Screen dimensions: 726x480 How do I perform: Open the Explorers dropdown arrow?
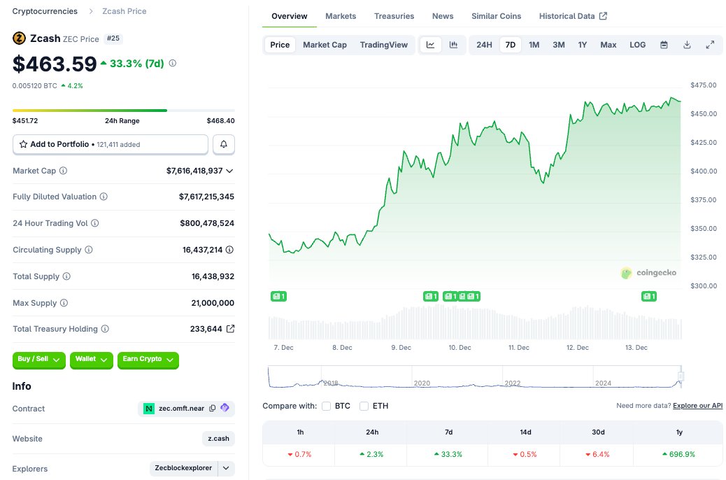226,468
